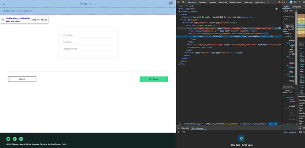The image size is (305, 148).
Task: Close the AI assistance drawer tab
Action: tap(205, 128)
